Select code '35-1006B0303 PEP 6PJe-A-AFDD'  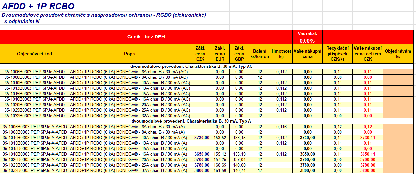click(35, 127)
